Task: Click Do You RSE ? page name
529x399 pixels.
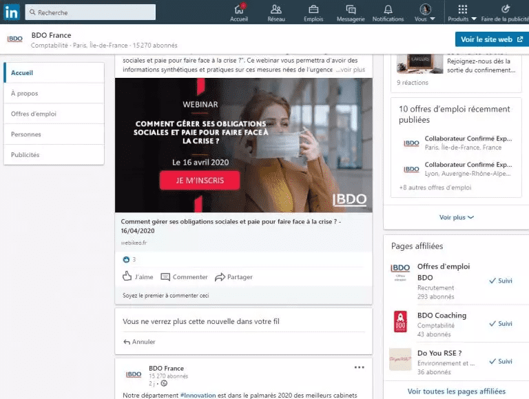Action: pyautogui.click(x=439, y=353)
